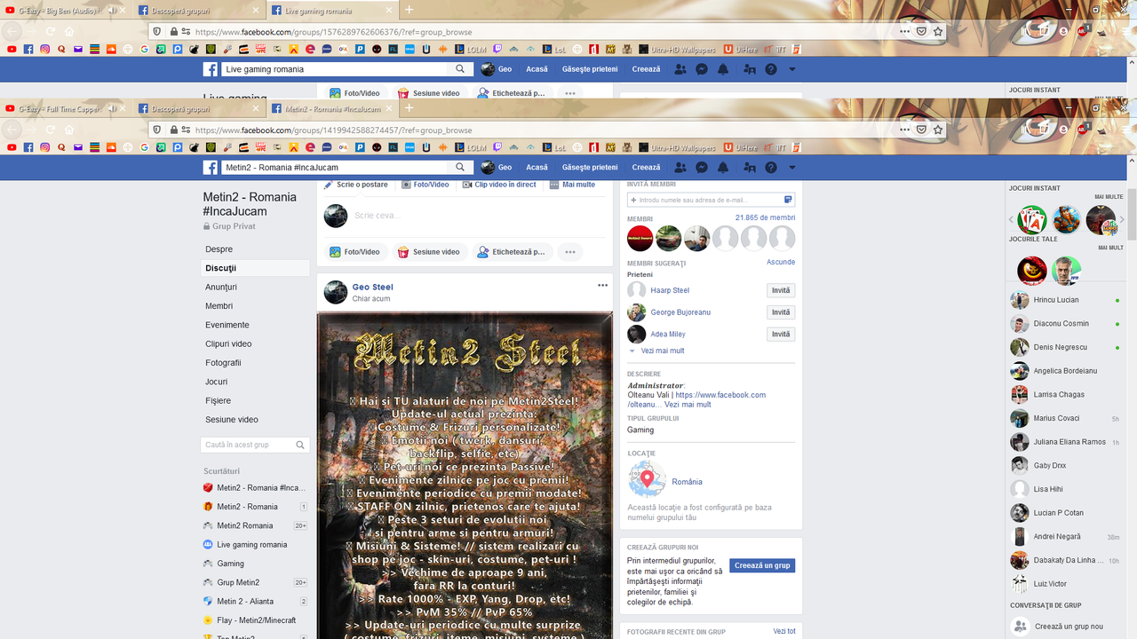Viewport: 1137px width, 639px height.
Task: Open Clipuri video section in group menu
Action: (255, 343)
